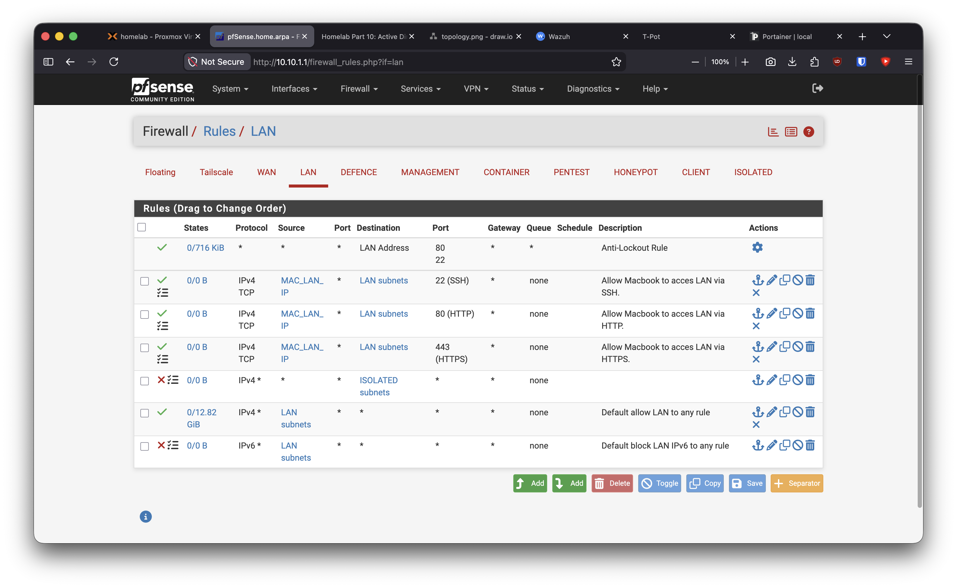The height and width of the screenshot is (588, 957).
Task: Open the Bitwarden extension icon
Action: (861, 62)
